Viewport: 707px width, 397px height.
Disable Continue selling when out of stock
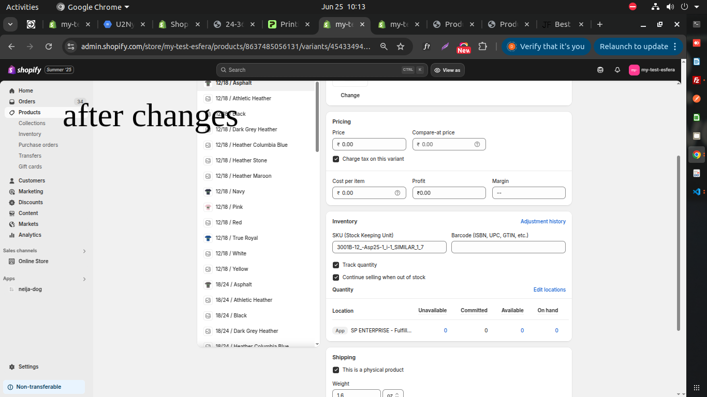tap(336, 277)
